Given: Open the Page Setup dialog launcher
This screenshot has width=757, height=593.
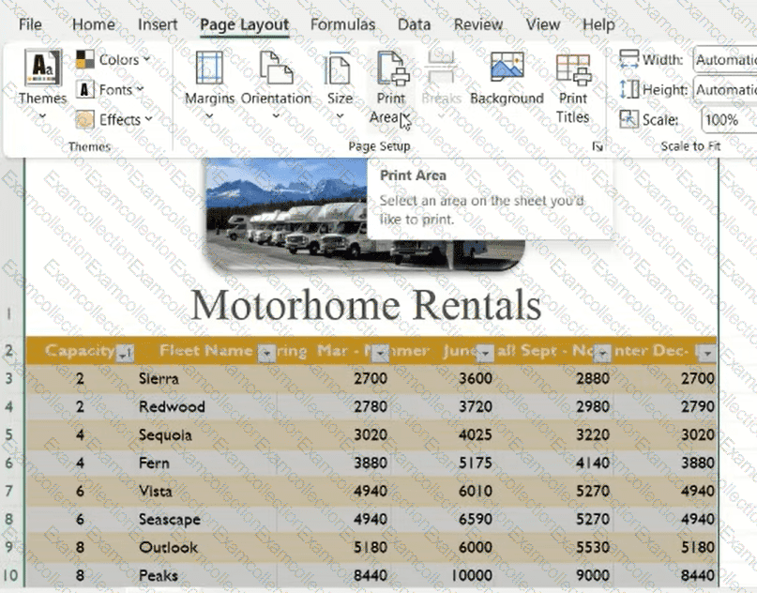Looking at the screenshot, I should pos(598,147).
